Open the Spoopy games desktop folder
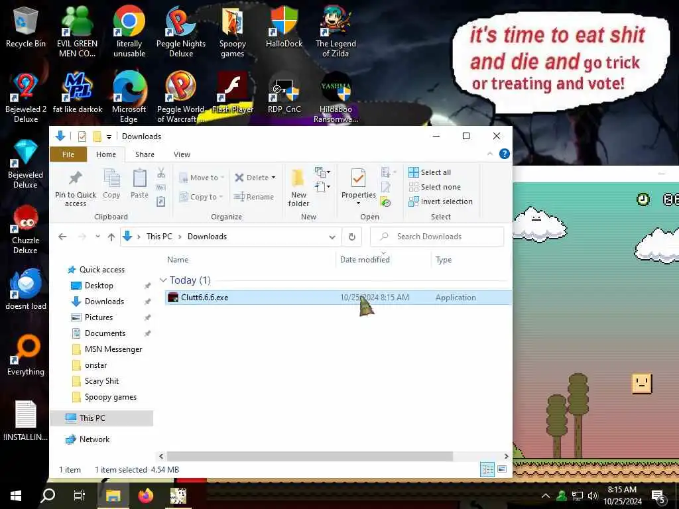Image resolution: width=679 pixels, height=509 pixels. coord(233,31)
